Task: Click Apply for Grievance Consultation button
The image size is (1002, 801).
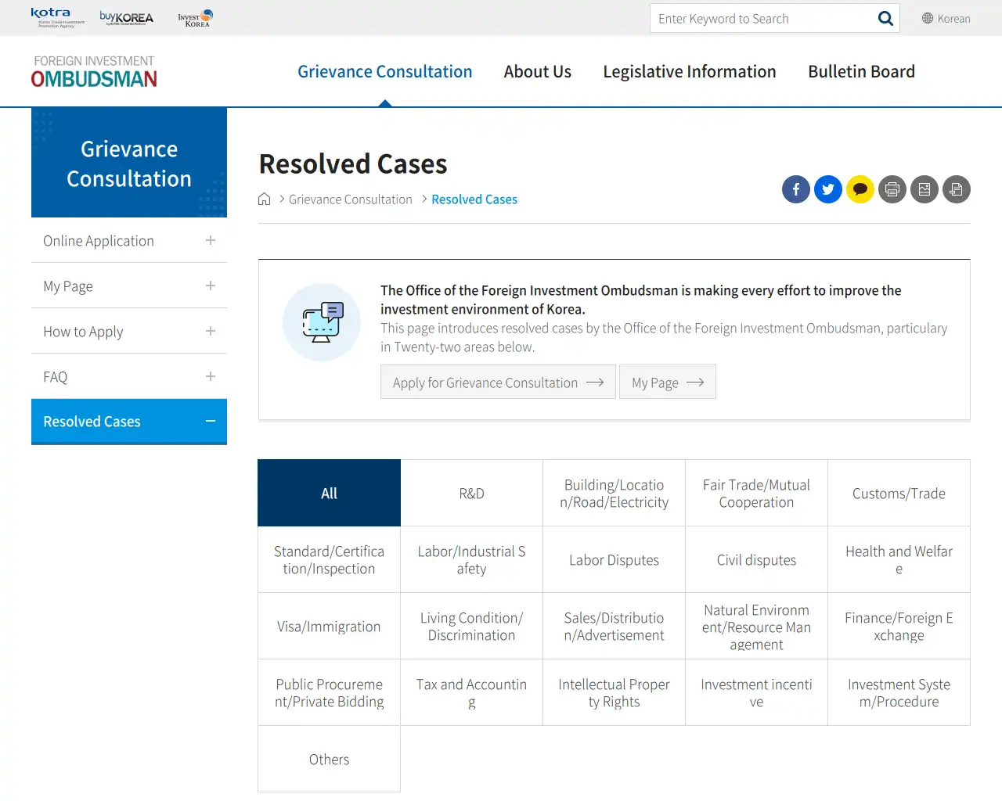Action: pyautogui.click(x=498, y=383)
